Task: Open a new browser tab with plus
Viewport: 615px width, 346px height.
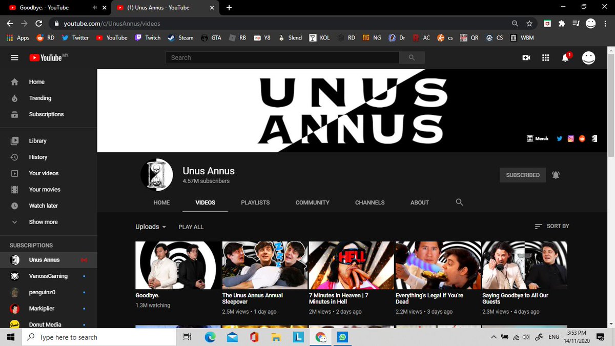Action: 229,8
